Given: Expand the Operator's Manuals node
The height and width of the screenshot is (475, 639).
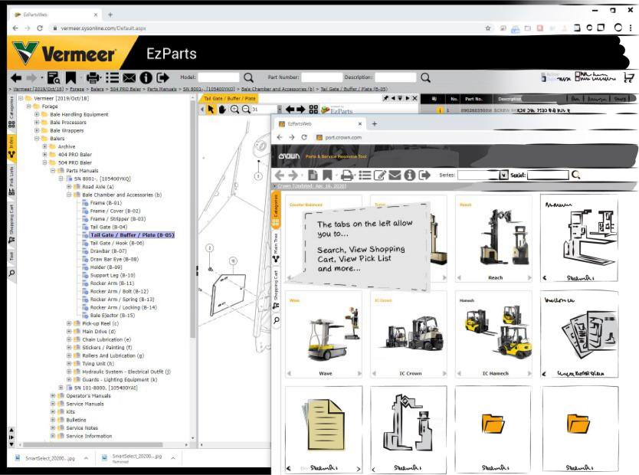Looking at the screenshot, I should (53, 395).
